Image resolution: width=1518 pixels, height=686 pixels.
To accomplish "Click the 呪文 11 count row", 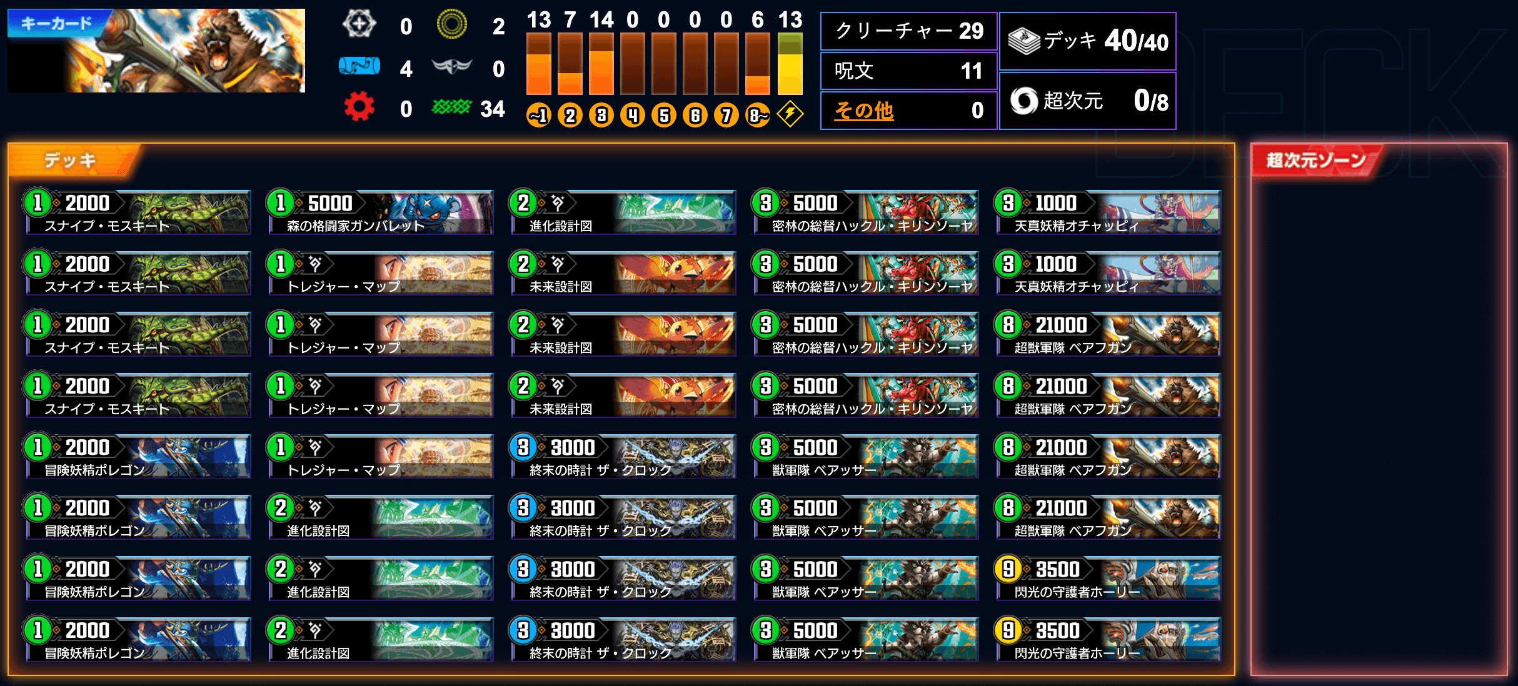I will click(x=908, y=71).
